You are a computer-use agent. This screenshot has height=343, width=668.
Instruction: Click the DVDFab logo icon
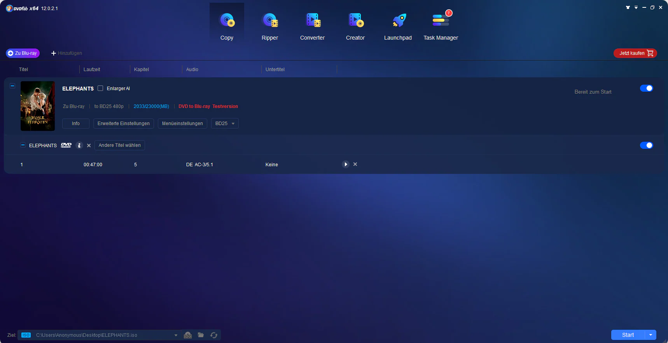(9, 8)
